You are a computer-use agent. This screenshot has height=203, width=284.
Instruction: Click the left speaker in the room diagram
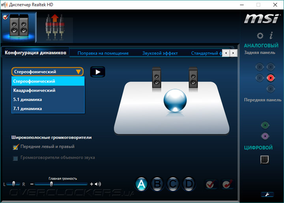157,78
